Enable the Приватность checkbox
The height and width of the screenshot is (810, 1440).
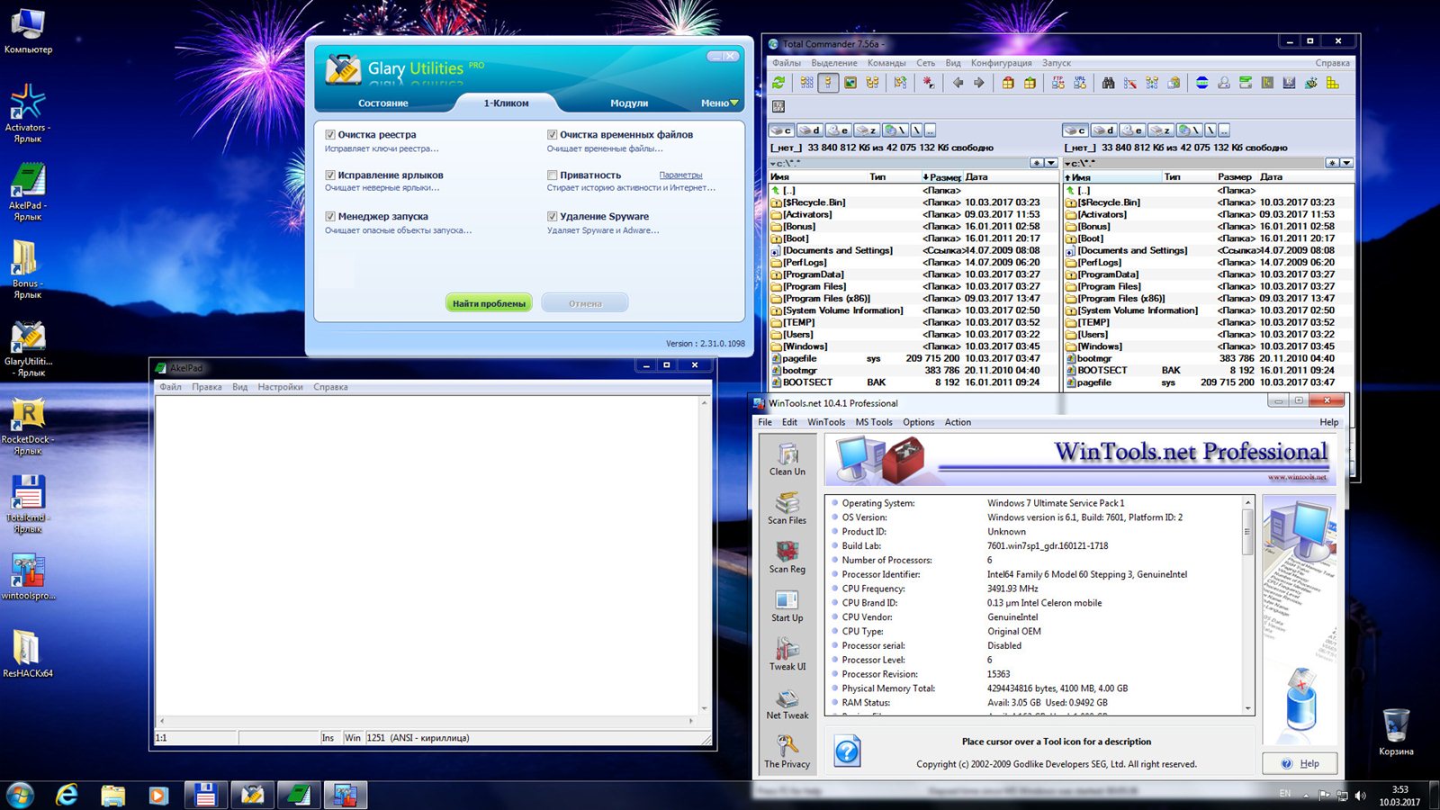[553, 175]
